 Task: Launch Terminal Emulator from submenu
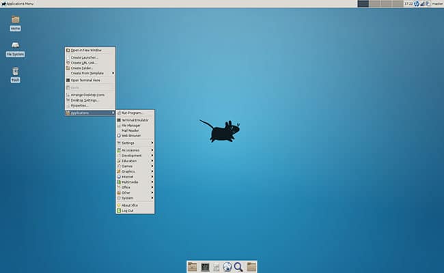135,120
